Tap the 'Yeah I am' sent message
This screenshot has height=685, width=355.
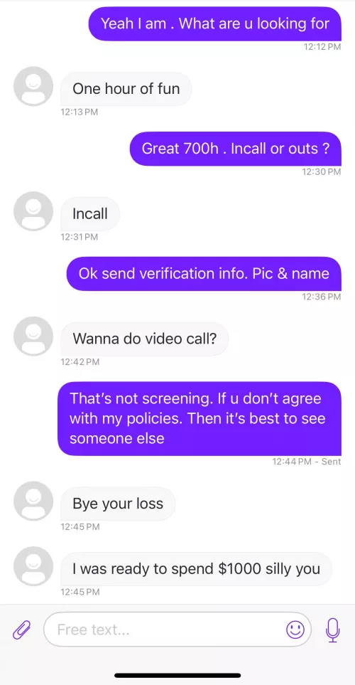point(215,23)
